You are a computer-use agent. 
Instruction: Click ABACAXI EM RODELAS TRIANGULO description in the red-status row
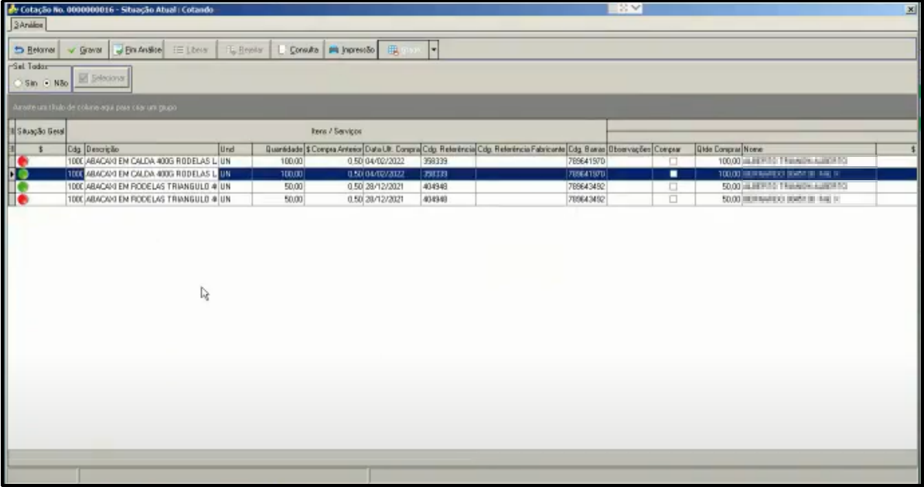[152, 199]
